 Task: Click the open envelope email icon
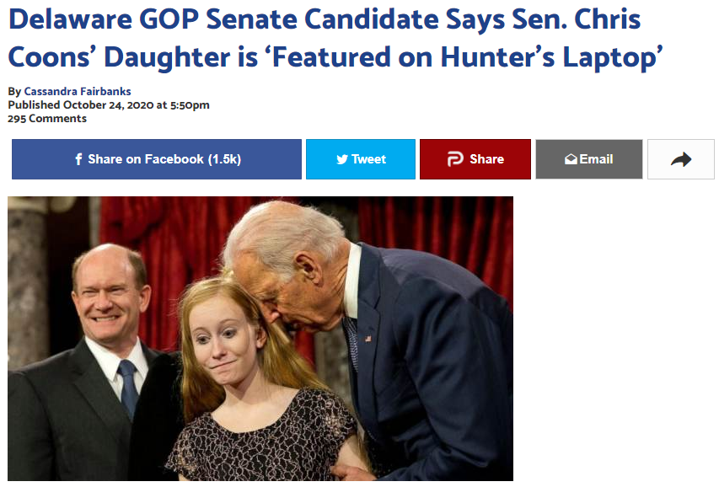click(571, 159)
